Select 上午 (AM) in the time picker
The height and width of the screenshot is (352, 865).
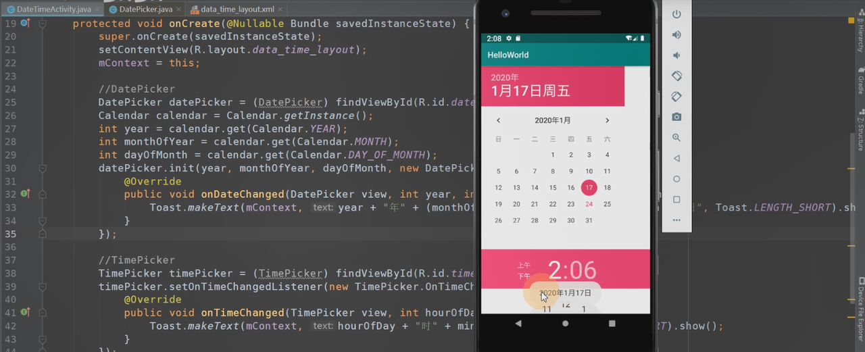[524, 266]
